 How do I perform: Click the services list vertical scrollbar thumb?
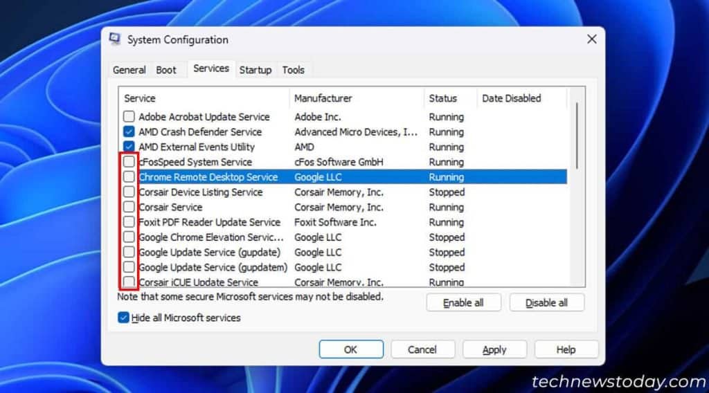(577, 136)
